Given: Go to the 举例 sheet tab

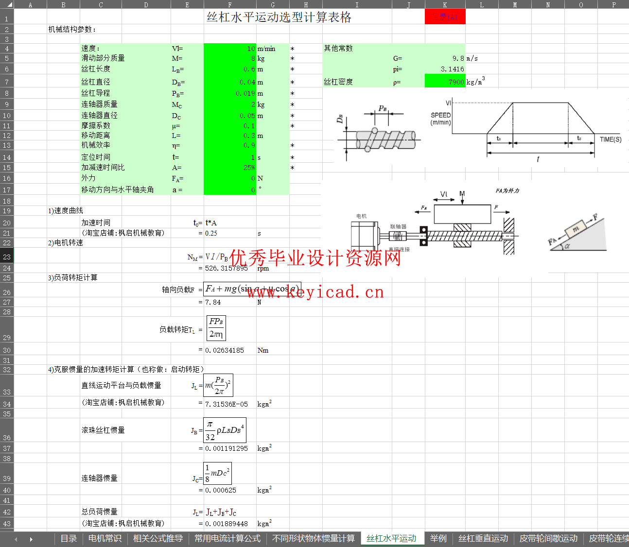Looking at the screenshot, I should coord(438,538).
